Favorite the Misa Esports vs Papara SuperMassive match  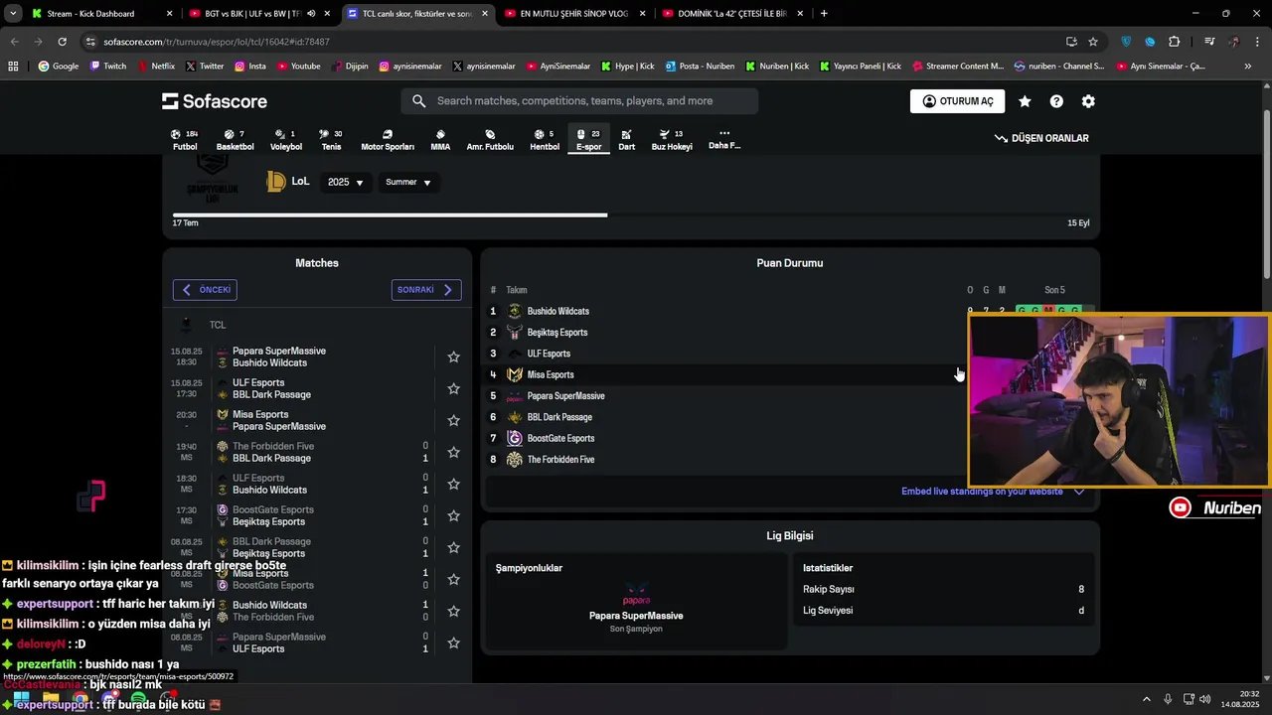[x=453, y=420]
